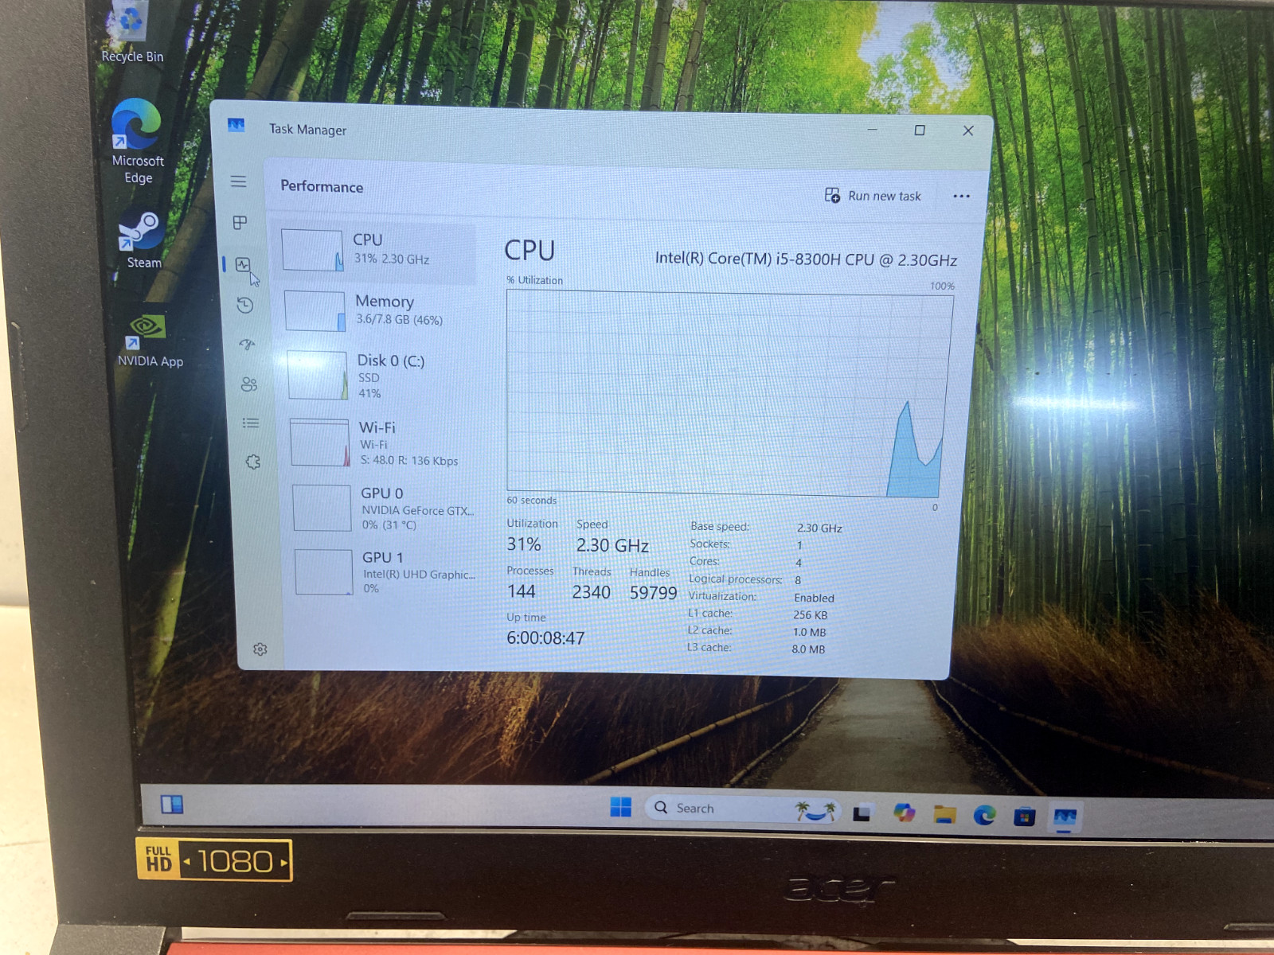Click the taskbar Search box
Screen dimensions: 1274x955
pyautogui.click(x=742, y=809)
